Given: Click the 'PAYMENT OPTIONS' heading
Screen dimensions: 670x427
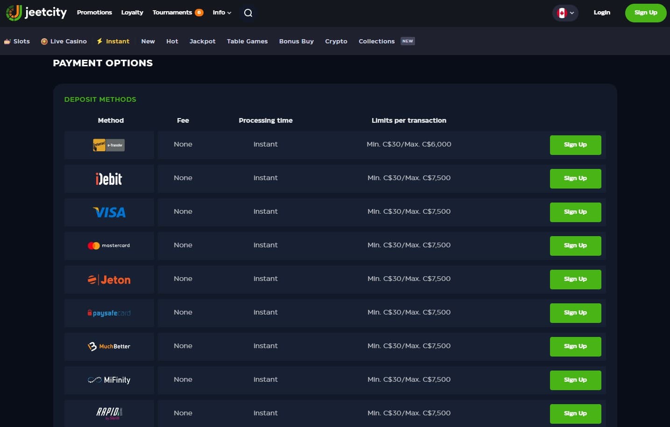Looking at the screenshot, I should 103,63.
